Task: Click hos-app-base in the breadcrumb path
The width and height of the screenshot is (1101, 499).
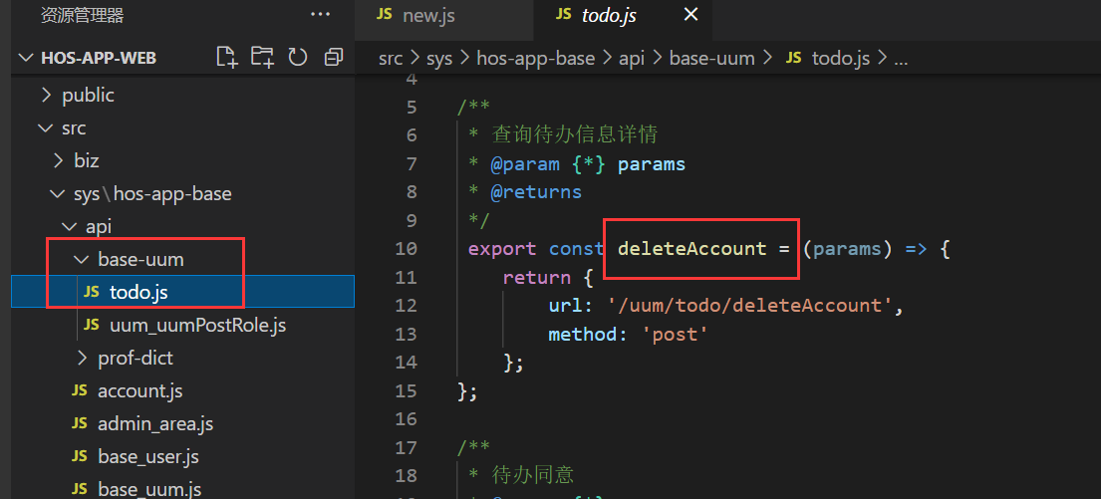Action: (535, 59)
